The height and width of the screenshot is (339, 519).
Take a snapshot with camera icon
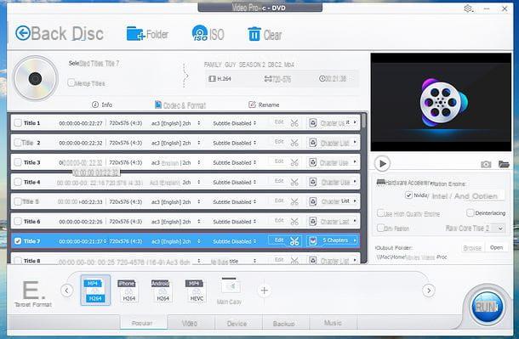(x=486, y=164)
